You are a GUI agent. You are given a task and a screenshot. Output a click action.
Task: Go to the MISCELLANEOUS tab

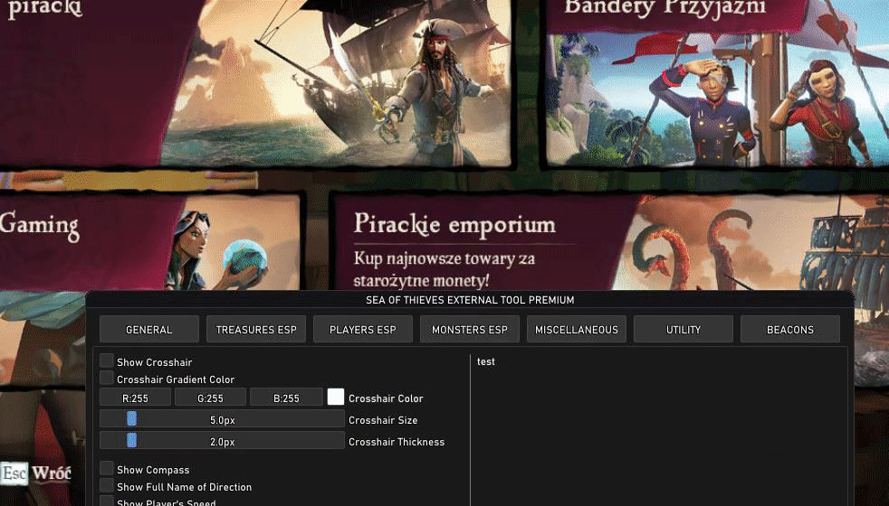[x=577, y=330]
